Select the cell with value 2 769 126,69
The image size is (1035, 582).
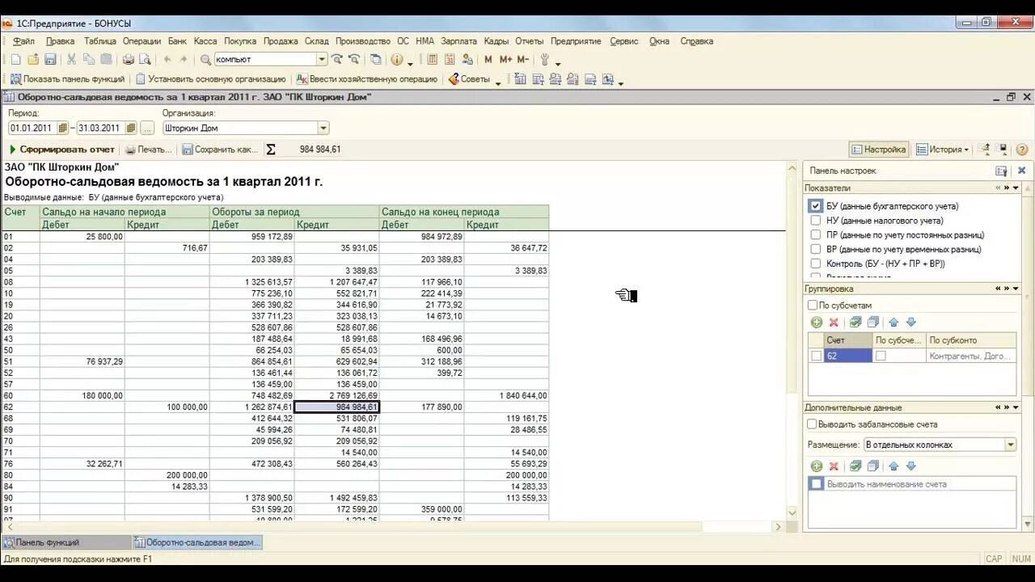click(337, 396)
